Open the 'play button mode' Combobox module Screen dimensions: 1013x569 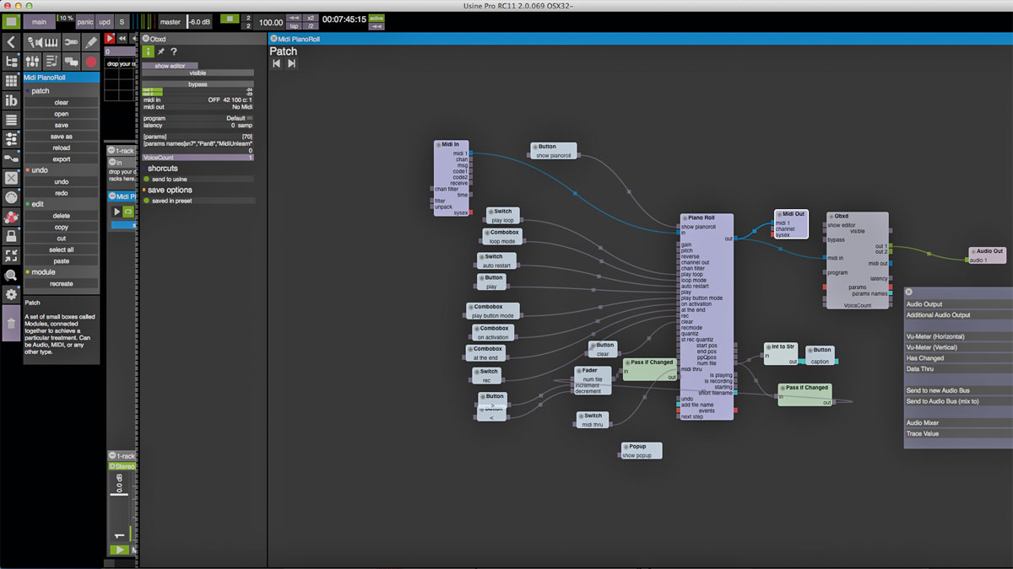tap(493, 311)
